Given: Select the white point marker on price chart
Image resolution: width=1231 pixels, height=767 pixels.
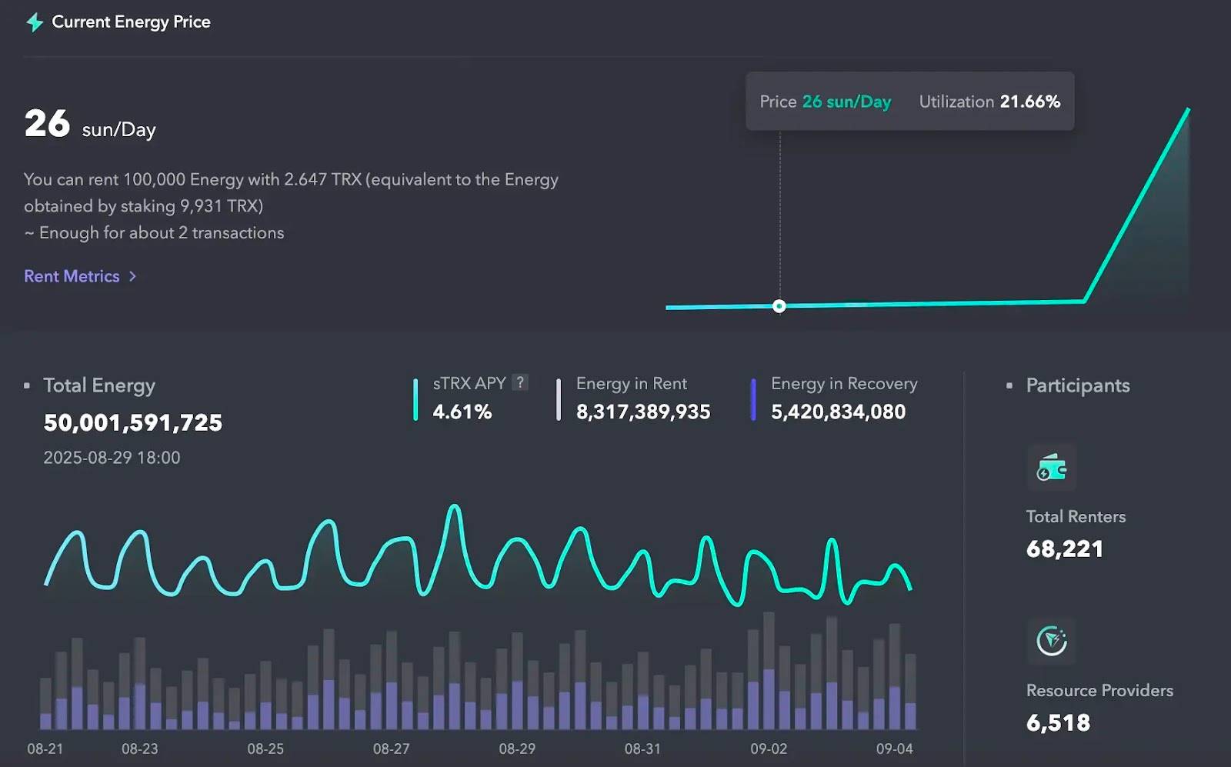Looking at the screenshot, I should click(779, 306).
